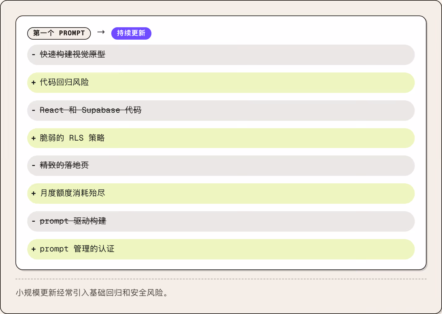
Task: Select the struck-through row prompt 驱动构建
Action: click(x=221, y=221)
